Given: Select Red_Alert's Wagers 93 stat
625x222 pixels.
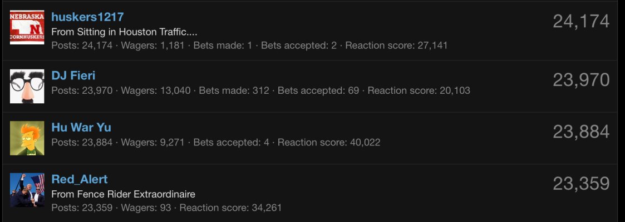Looking at the screenshot, I should [146, 208].
